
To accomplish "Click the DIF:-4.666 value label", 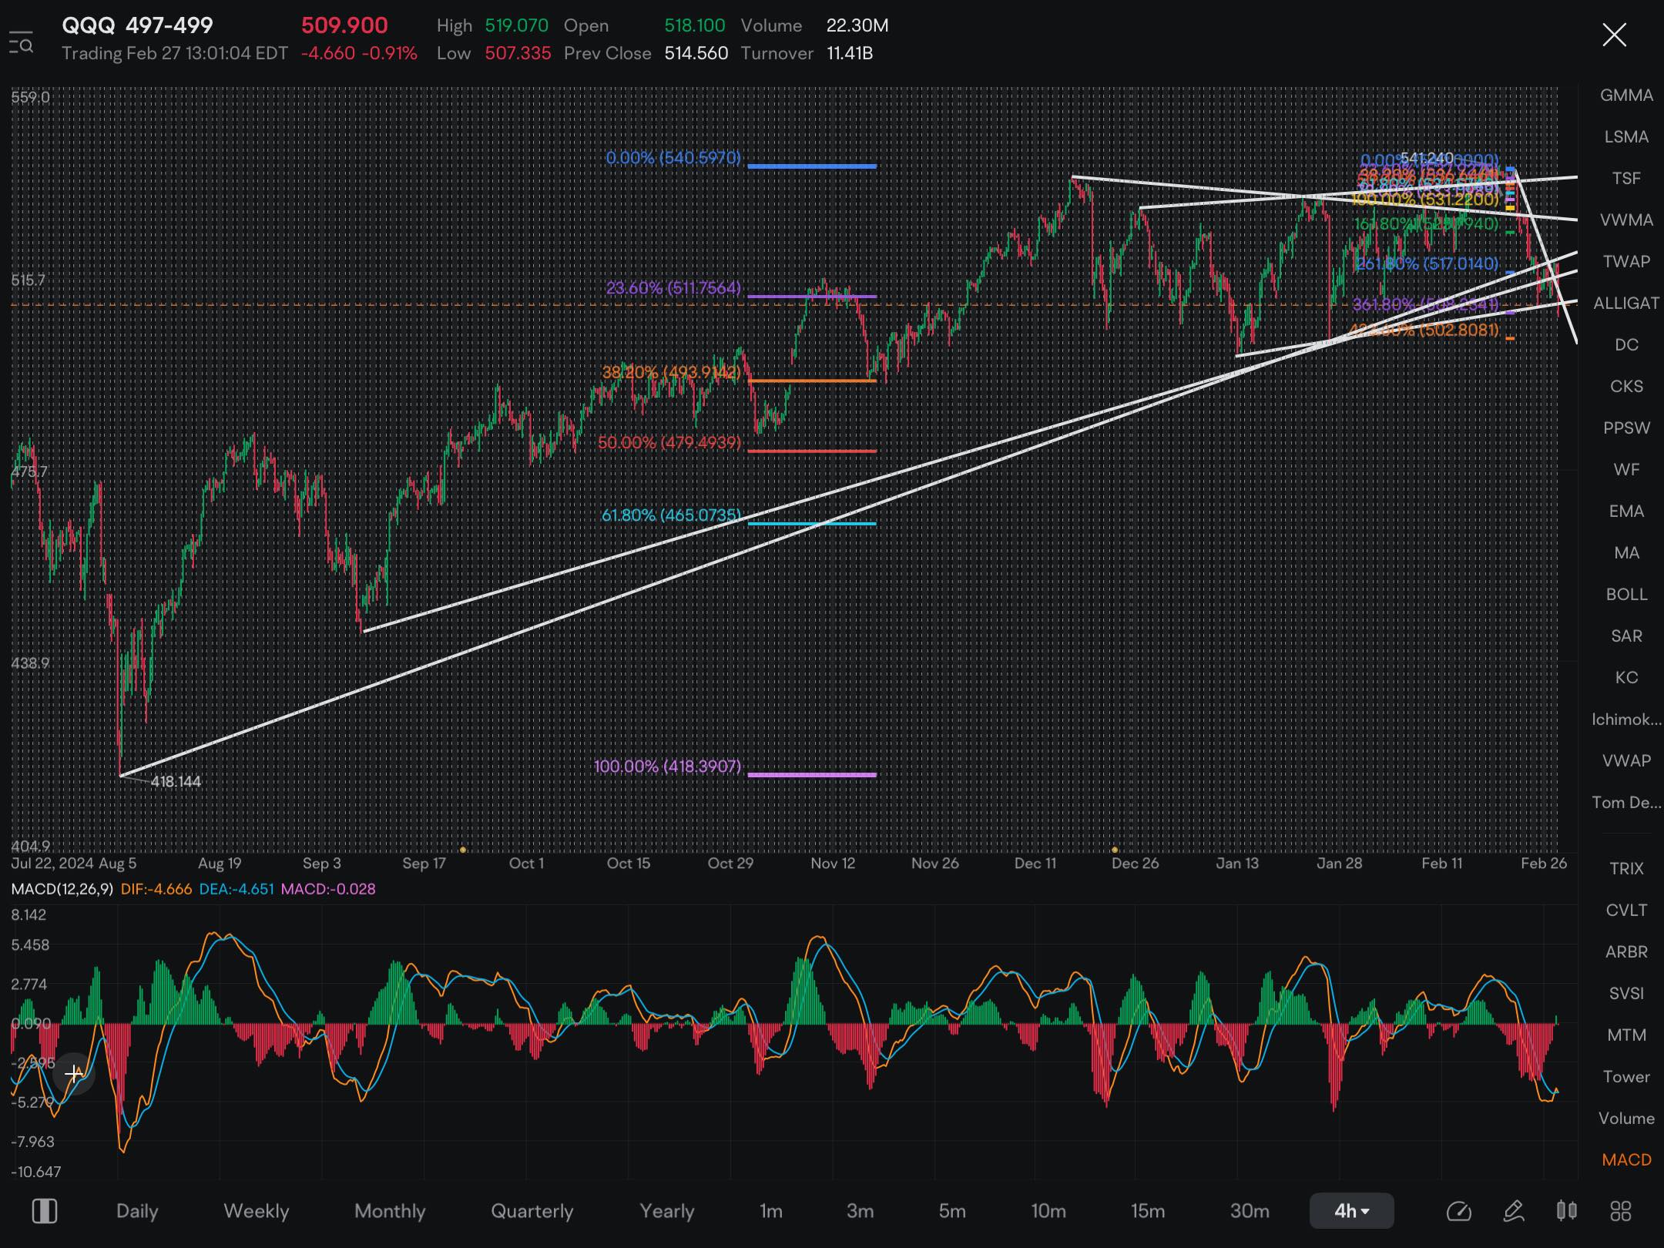I will 156,888.
